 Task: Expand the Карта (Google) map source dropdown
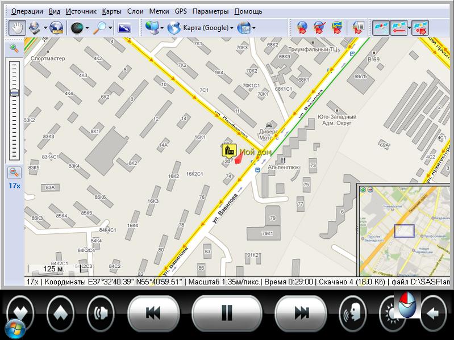click(x=232, y=28)
